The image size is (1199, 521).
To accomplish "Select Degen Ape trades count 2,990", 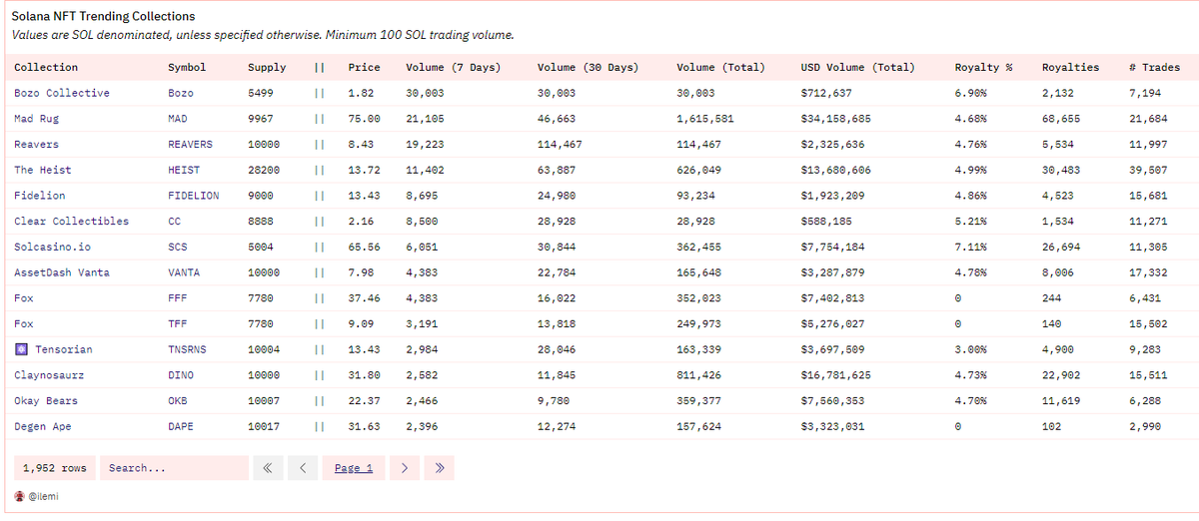I will [x=1145, y=426].
